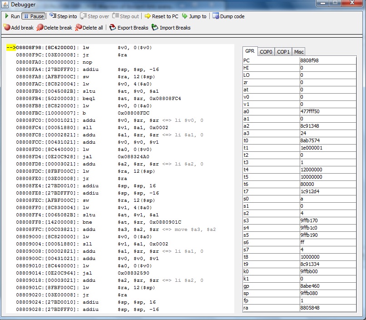Select the GPR tab
This screenshot has width=366, height=320.
[x=250, y=51]
